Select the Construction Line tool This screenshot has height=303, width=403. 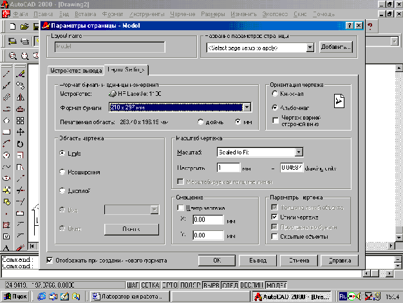[6, 86]
